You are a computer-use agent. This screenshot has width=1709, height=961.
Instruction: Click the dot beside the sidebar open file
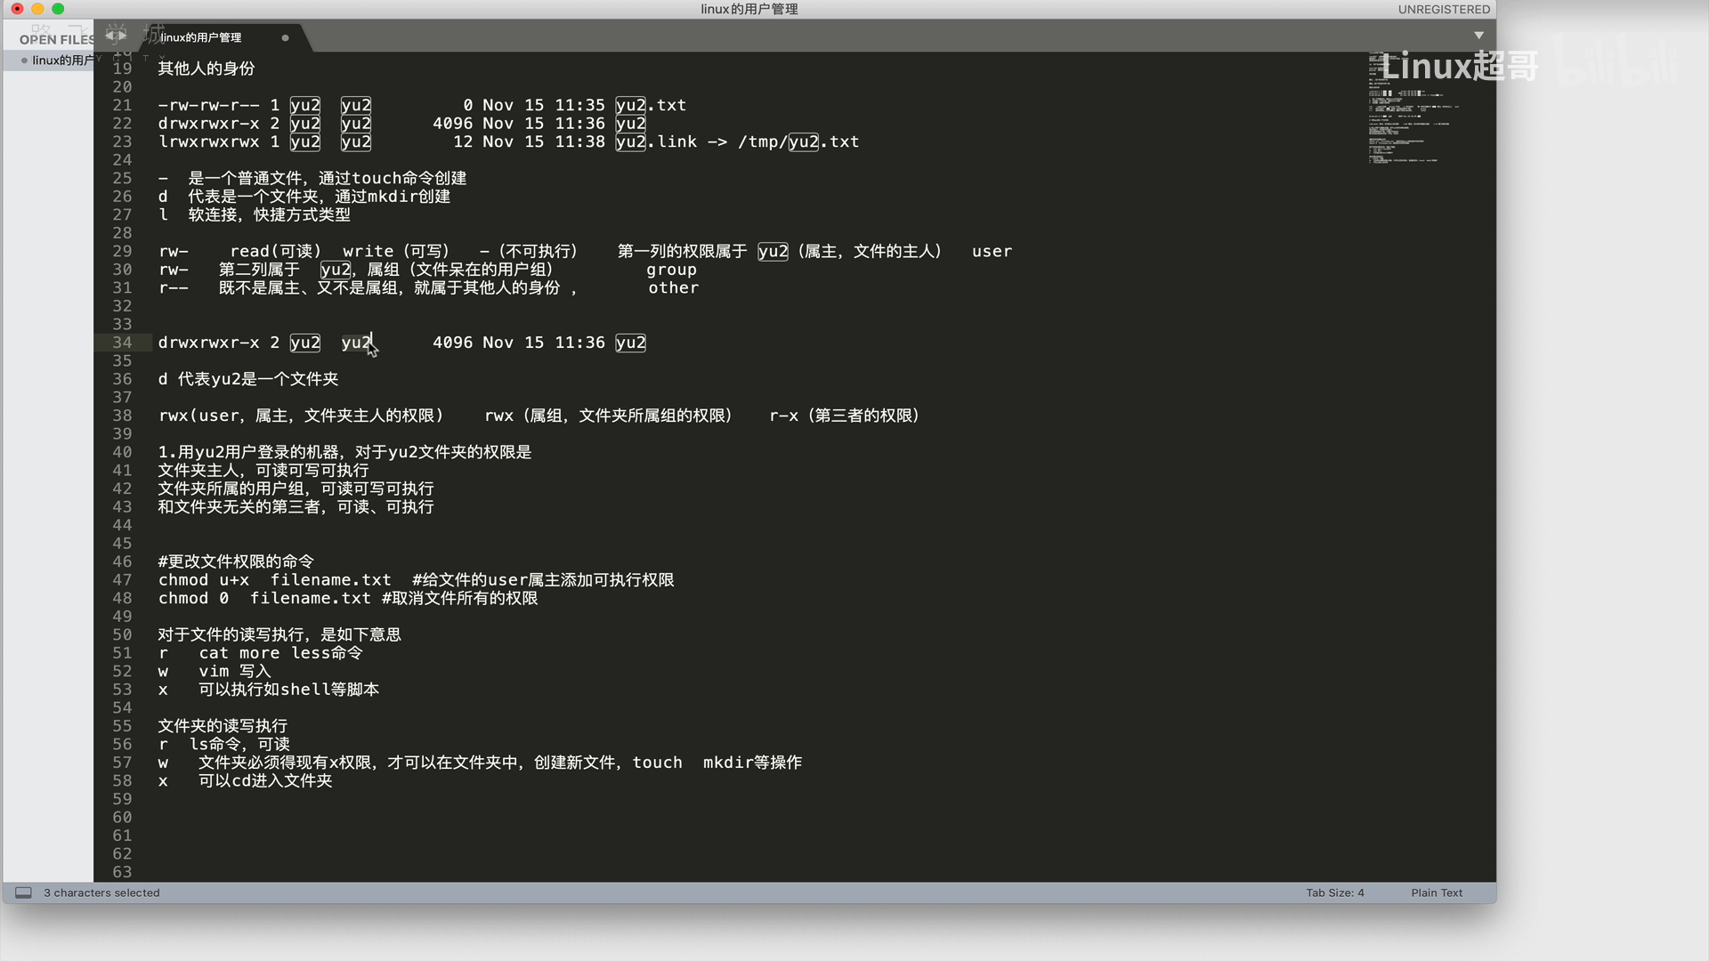tap(24, 61)
